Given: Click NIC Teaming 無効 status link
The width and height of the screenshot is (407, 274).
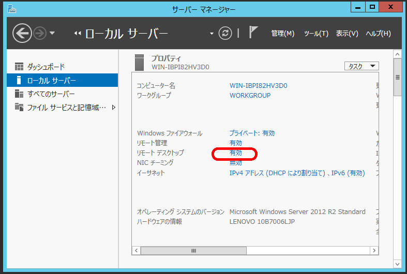Looking at the screenshot, I should coord(235,163).
